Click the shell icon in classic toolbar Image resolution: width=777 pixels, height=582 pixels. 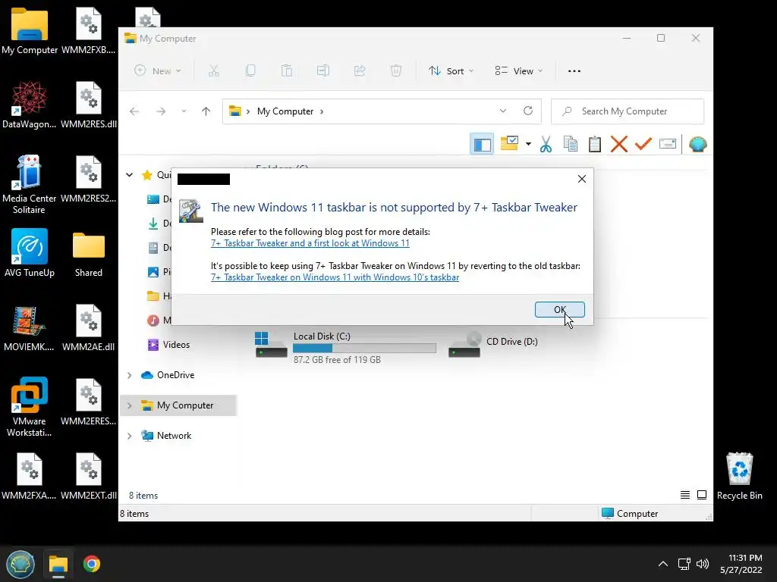(698, 144)
